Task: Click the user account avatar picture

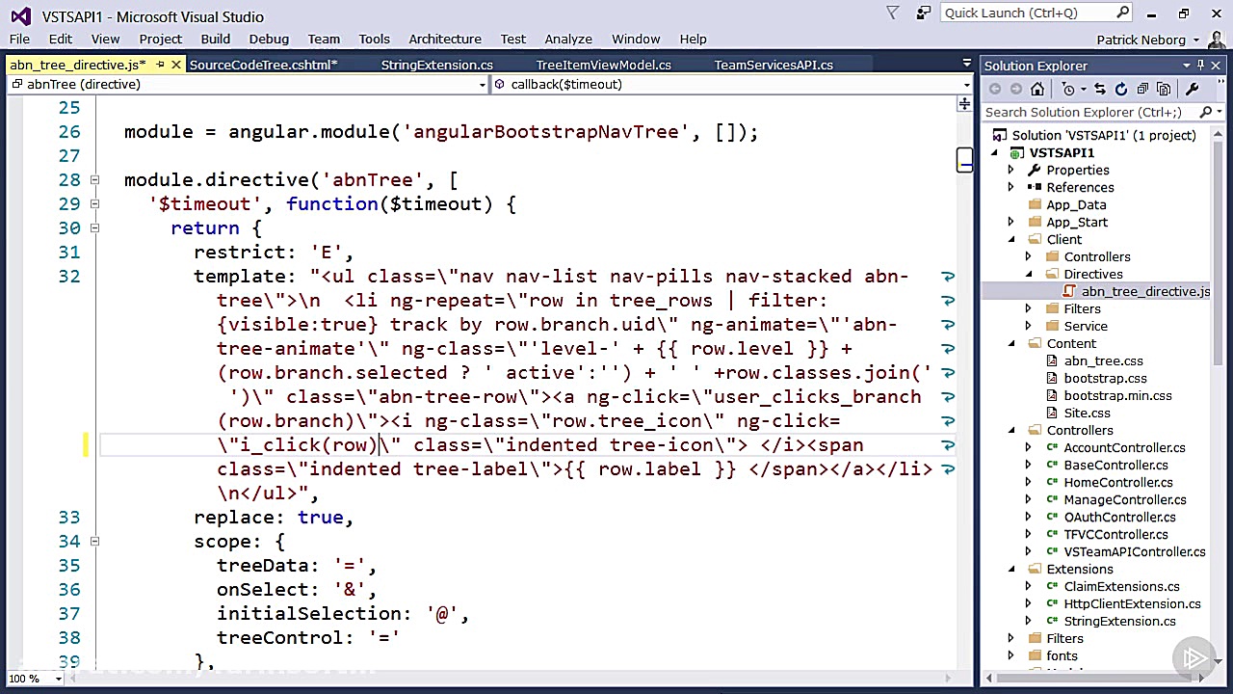Action: (x=1219, y=40)
